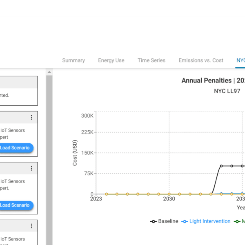The height and width of the screenshot is (245, 245).
Task: Open the three-dot menu on the bottom scenario card
Action: (31, 226)
